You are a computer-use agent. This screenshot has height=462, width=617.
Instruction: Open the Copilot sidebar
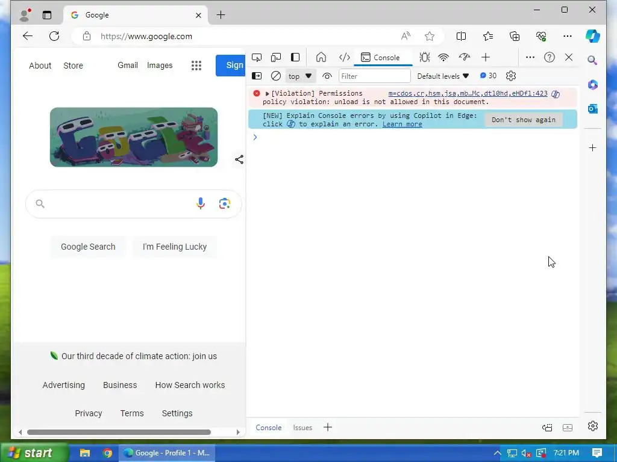tap(593, 36)
